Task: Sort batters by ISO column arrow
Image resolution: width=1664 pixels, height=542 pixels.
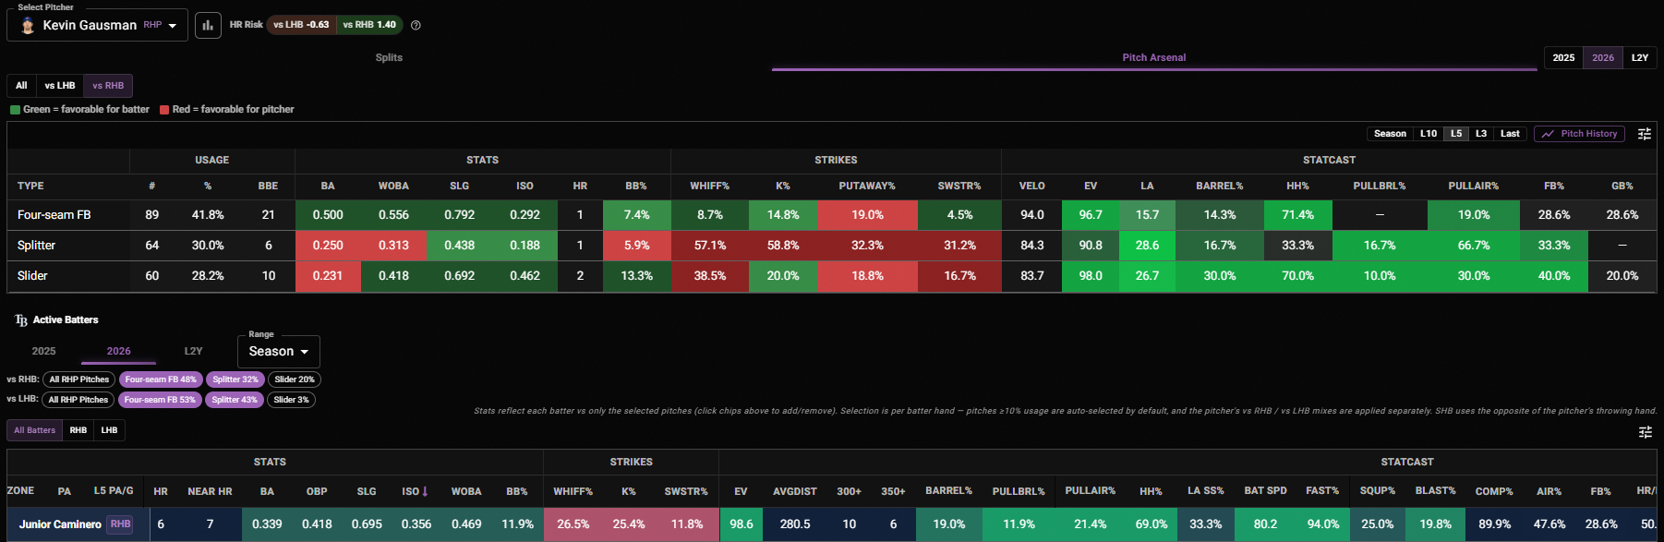Action: 425,491
